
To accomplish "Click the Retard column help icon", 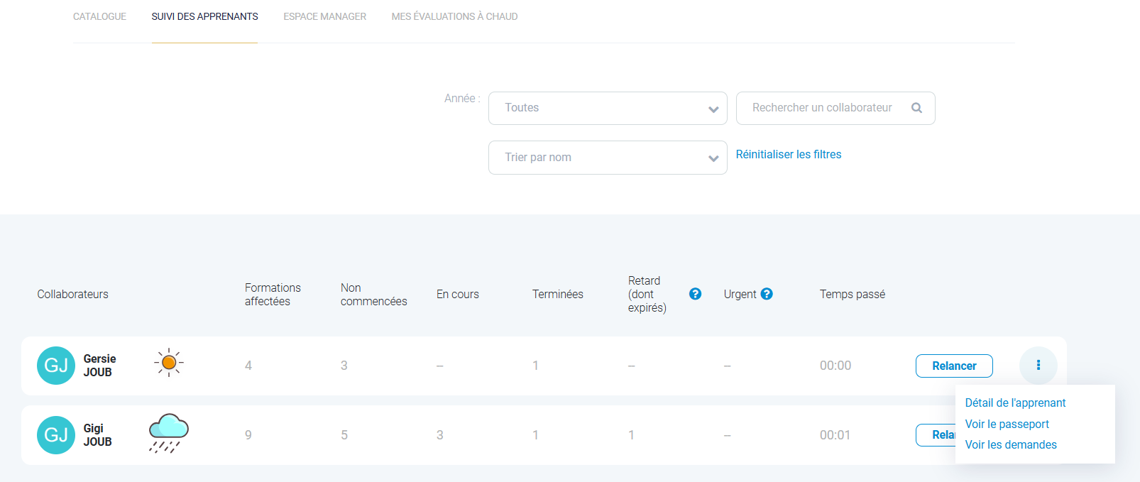I will (695, 294).
